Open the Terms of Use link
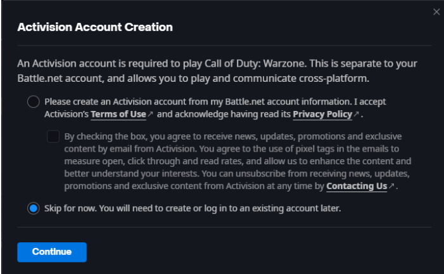 pos(118,114)
